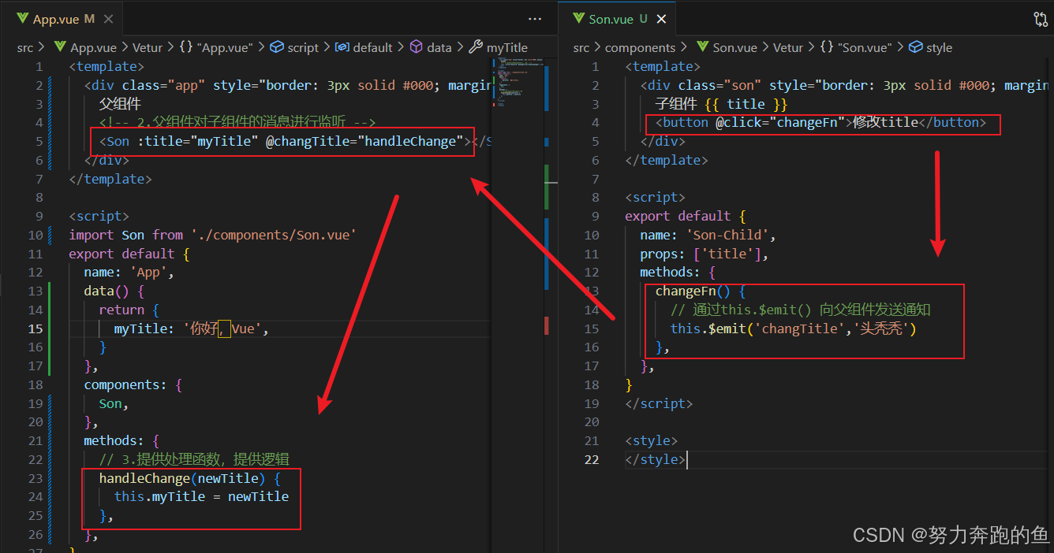The width and height of the screenshot is (1054, 553).
Task: Click line number 15 in App.vue
Action: pos(35,328)
